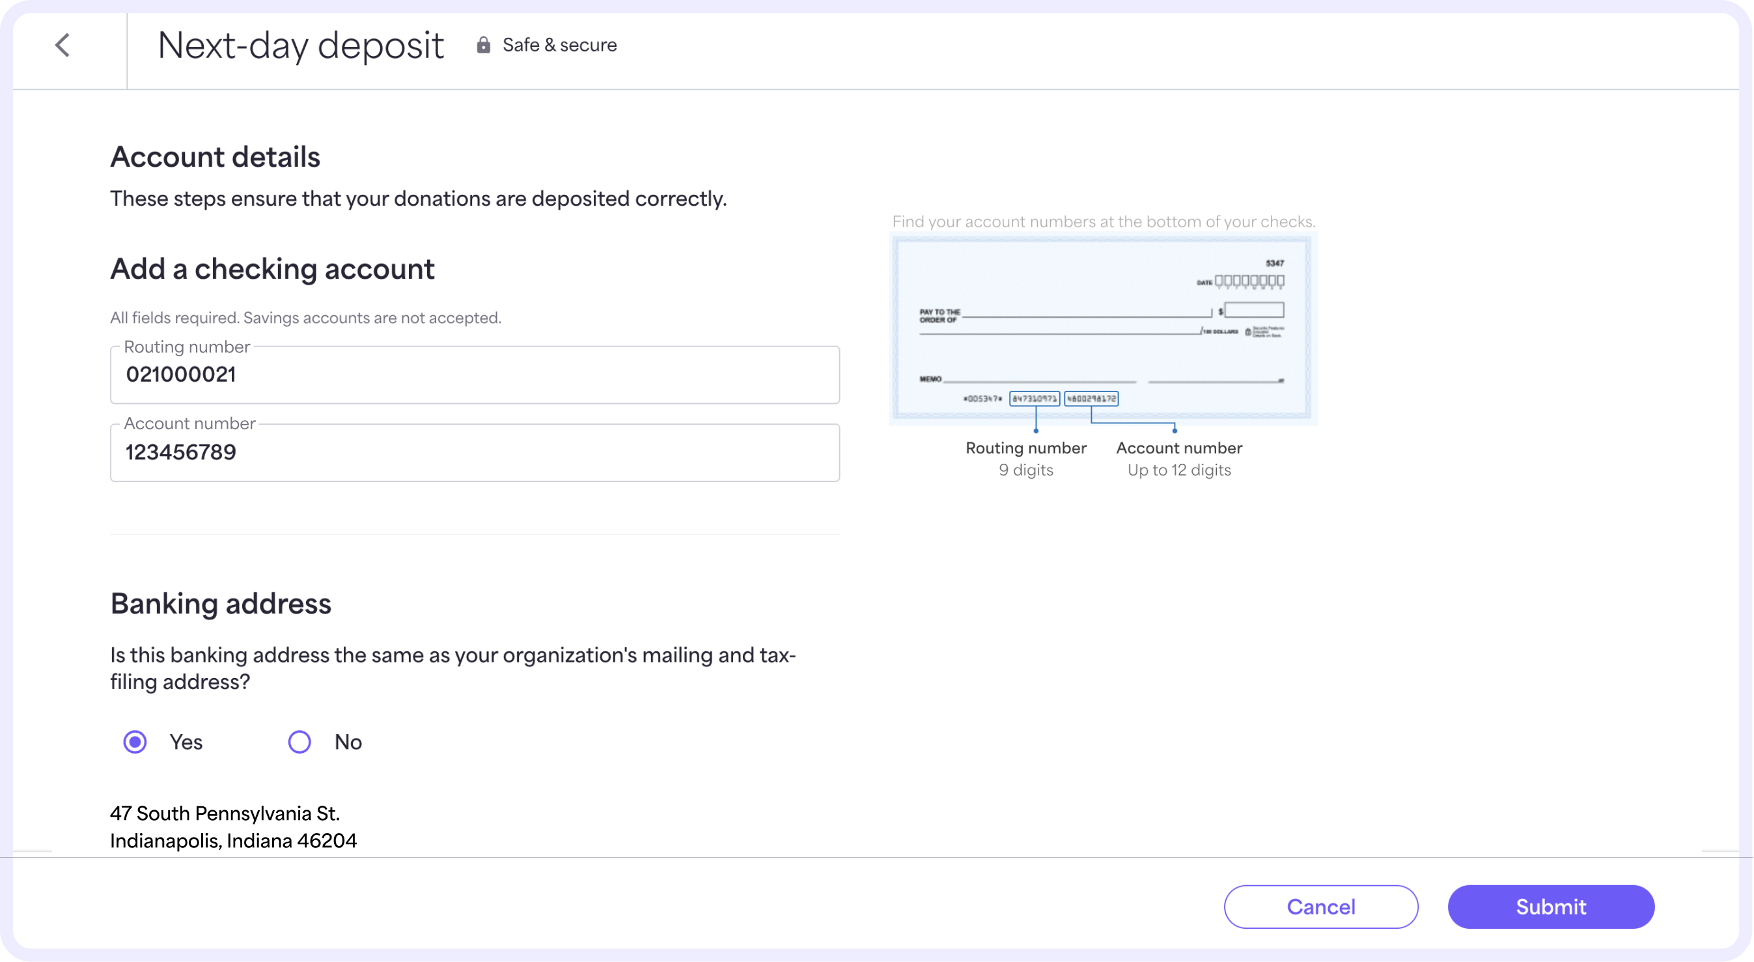The image size is (1754, 962).
Task: Click the Routing number 9 digits caption
Action: [1025, 458]
